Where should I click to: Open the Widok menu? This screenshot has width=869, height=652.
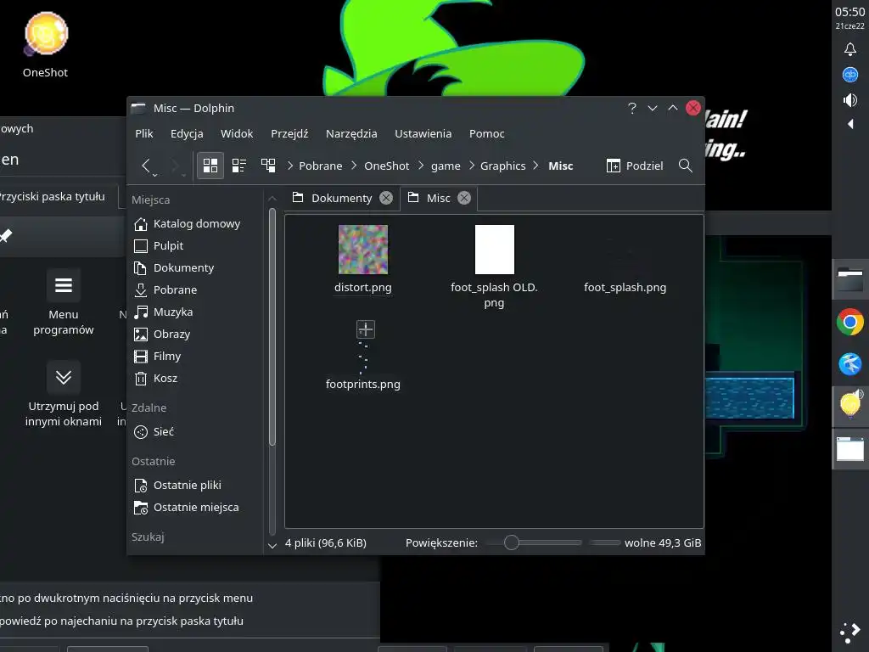(x=237, y=133)
